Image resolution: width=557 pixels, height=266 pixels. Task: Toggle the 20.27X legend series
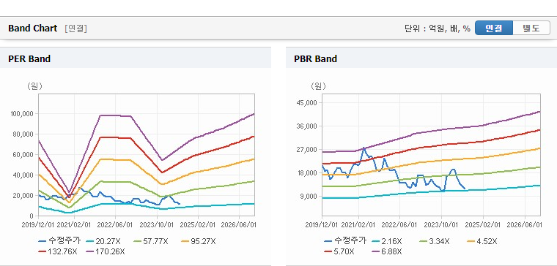tap(103, 241)
